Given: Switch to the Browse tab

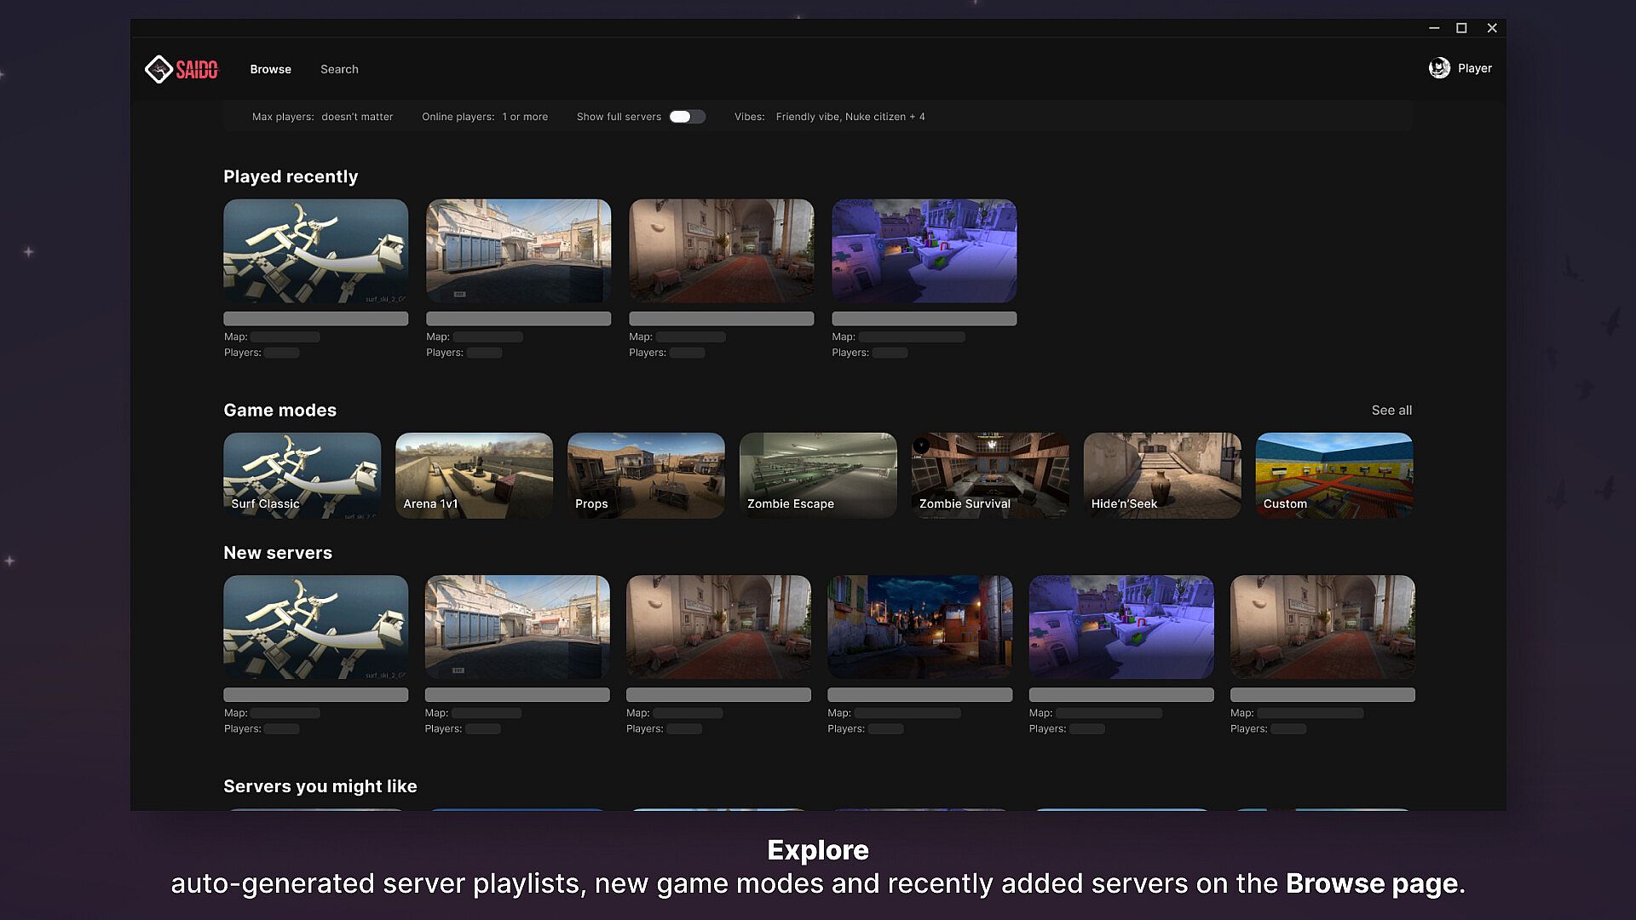Looking at the screenshot, I should [270, 69].
